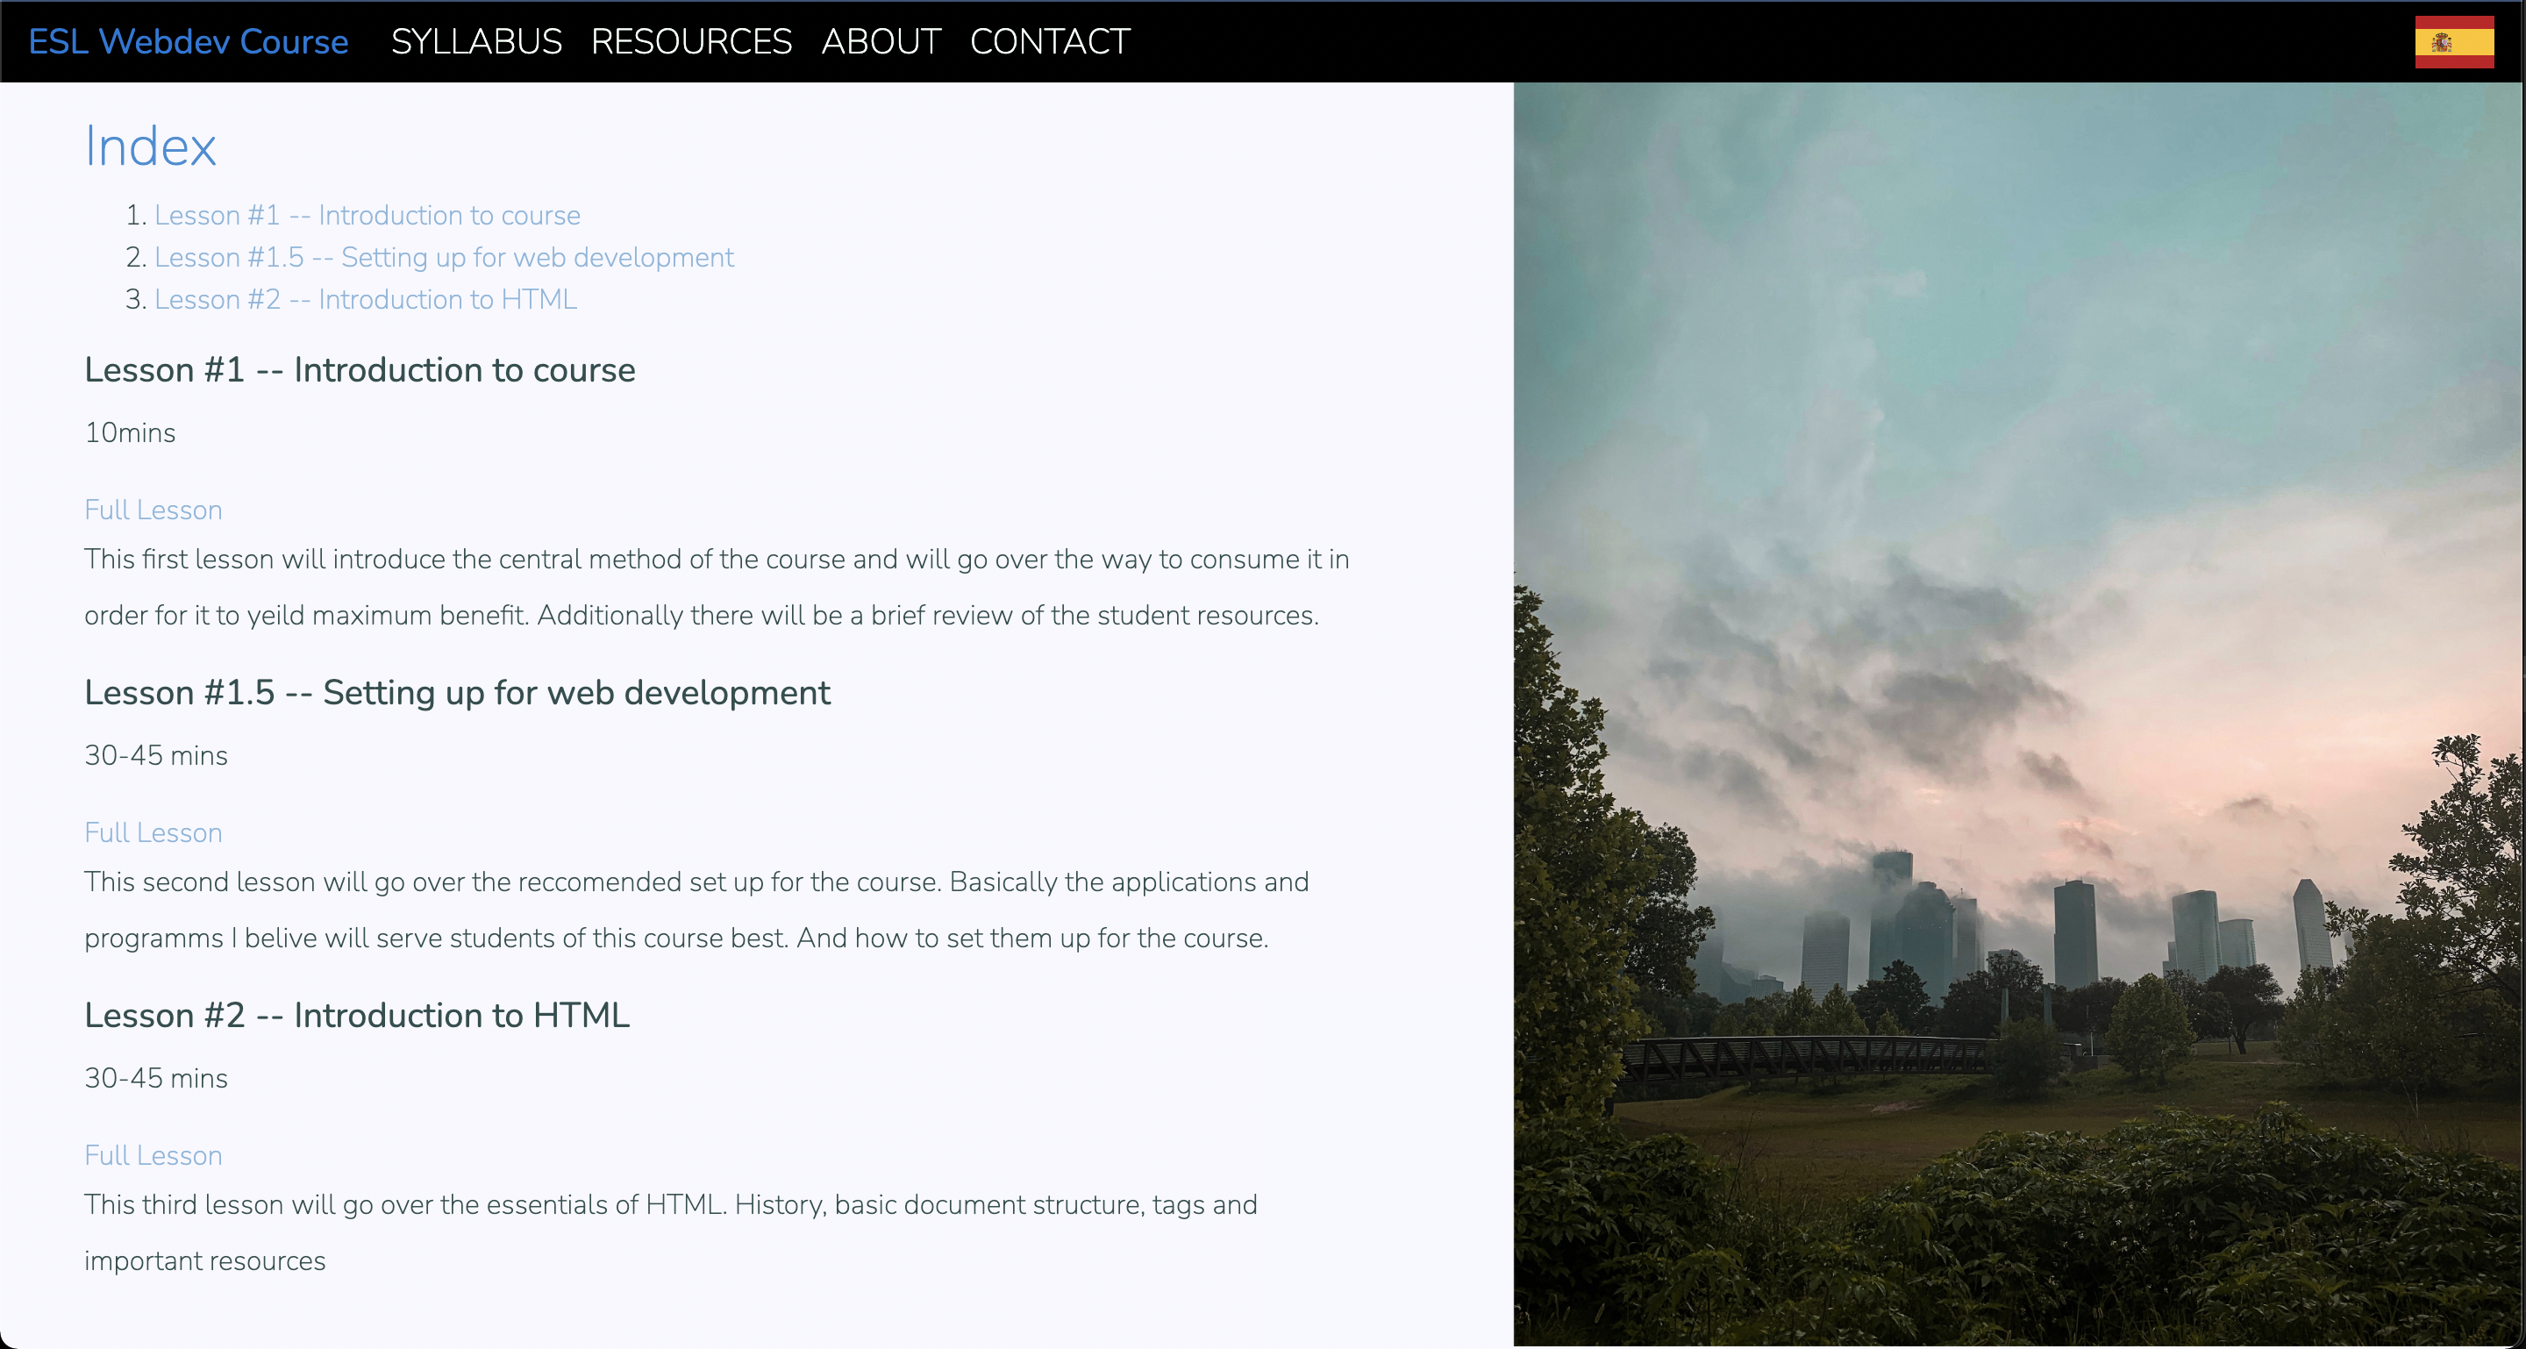2526x1349 pixels.
Task: Select ABOUT in the navigation bar
Action: (x=881, y=42)
